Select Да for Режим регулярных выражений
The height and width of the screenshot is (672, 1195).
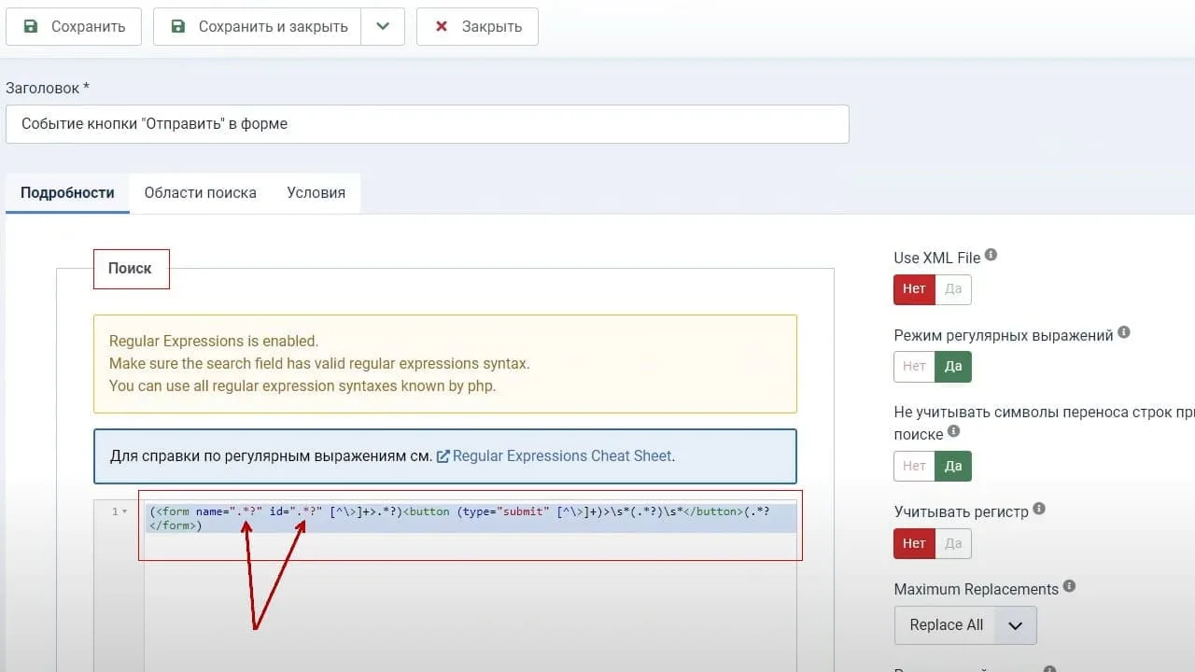point(953,367)
